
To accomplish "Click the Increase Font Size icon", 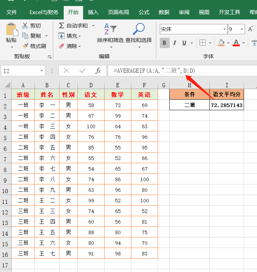I will 251,29.
